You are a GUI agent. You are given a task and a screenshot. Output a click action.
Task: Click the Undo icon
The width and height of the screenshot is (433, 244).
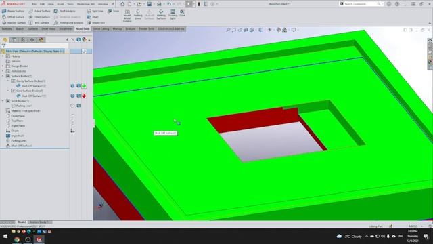click(x=168, y=4)
